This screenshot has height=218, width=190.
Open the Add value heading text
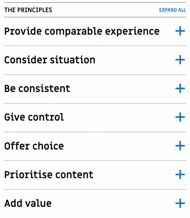(x=28, y=203)
